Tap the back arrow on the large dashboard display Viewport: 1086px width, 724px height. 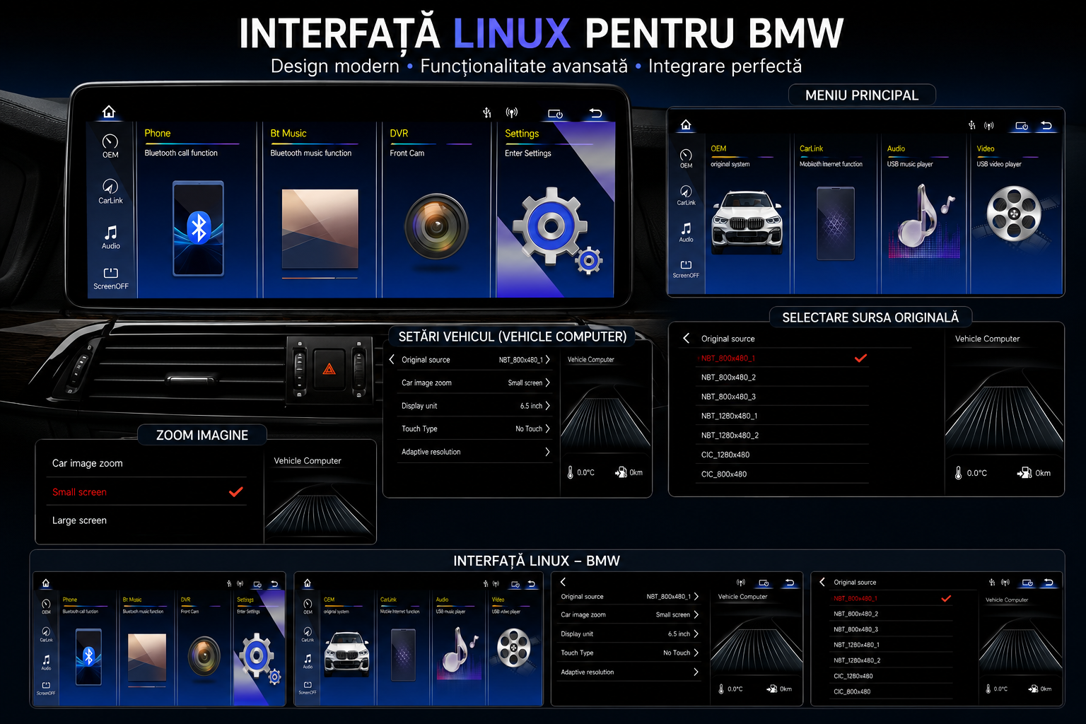pyautogui.click(x=595, y=113)
